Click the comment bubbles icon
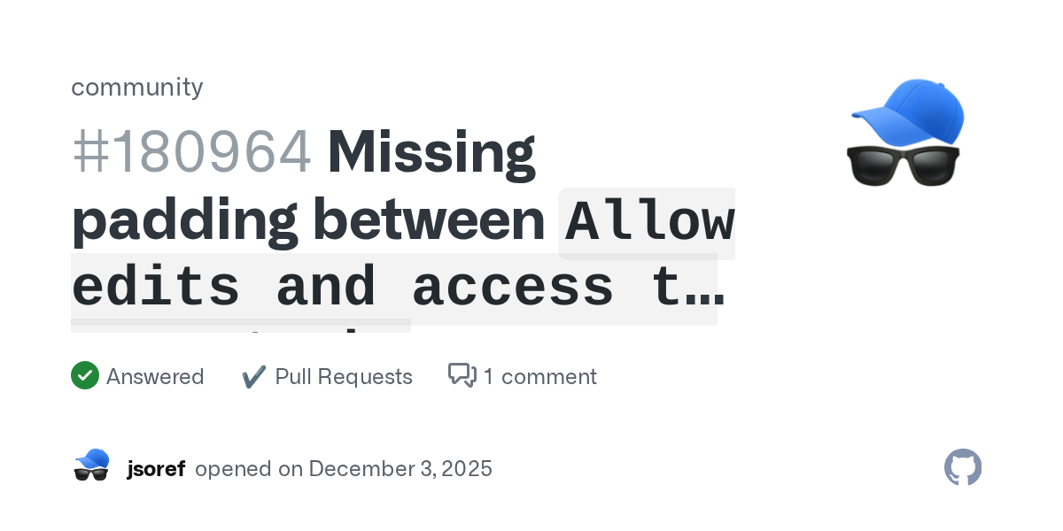Screen dimensions: 1063x531 coord(462,376)
